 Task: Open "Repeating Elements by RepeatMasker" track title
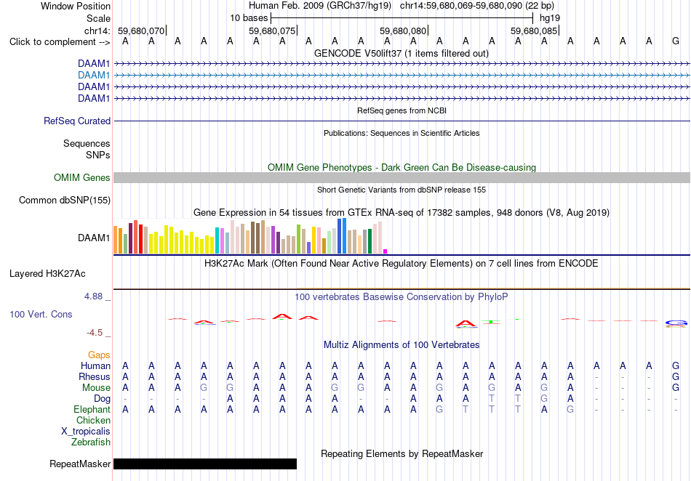(x=402, y=453)
